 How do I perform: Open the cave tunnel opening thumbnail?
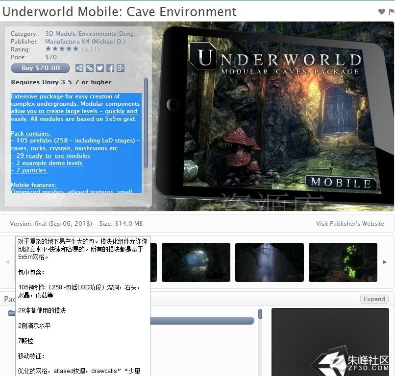coord(196,262)
